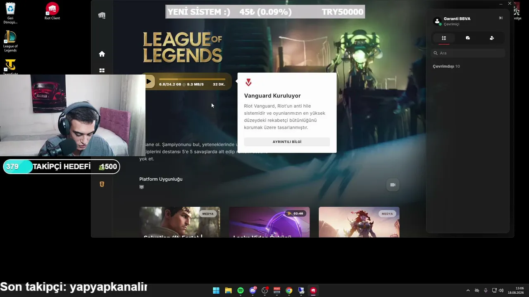Open Discord from the taskbar
This screenshot has width=529, height=297.
253,290
